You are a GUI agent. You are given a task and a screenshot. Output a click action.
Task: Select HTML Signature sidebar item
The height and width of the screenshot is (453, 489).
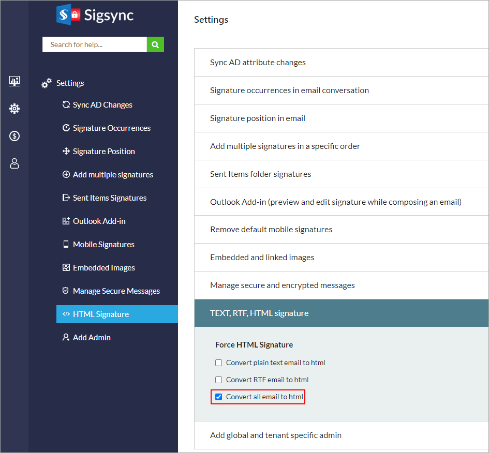click(x=101, y=314)
